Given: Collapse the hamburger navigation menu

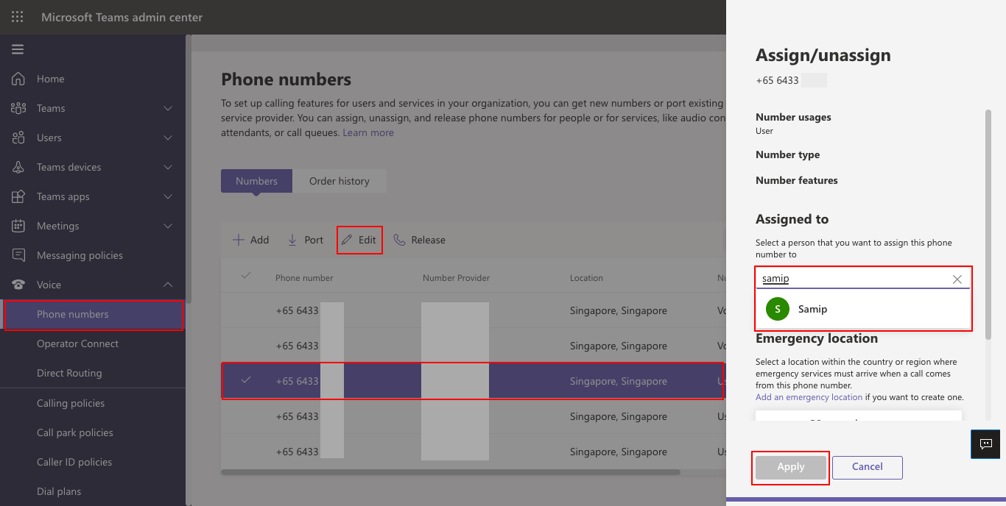Looking at the screenshot, I should point(18,50).
